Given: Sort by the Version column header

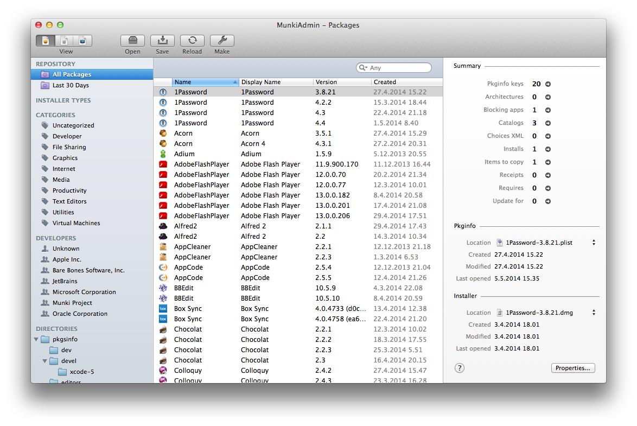Looking at the screenshot, I should (x=342, y=82).
